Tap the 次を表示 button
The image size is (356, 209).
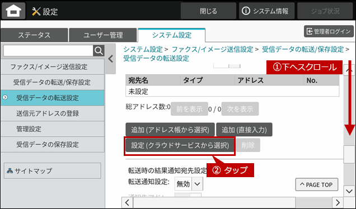[x=240, y=109]
